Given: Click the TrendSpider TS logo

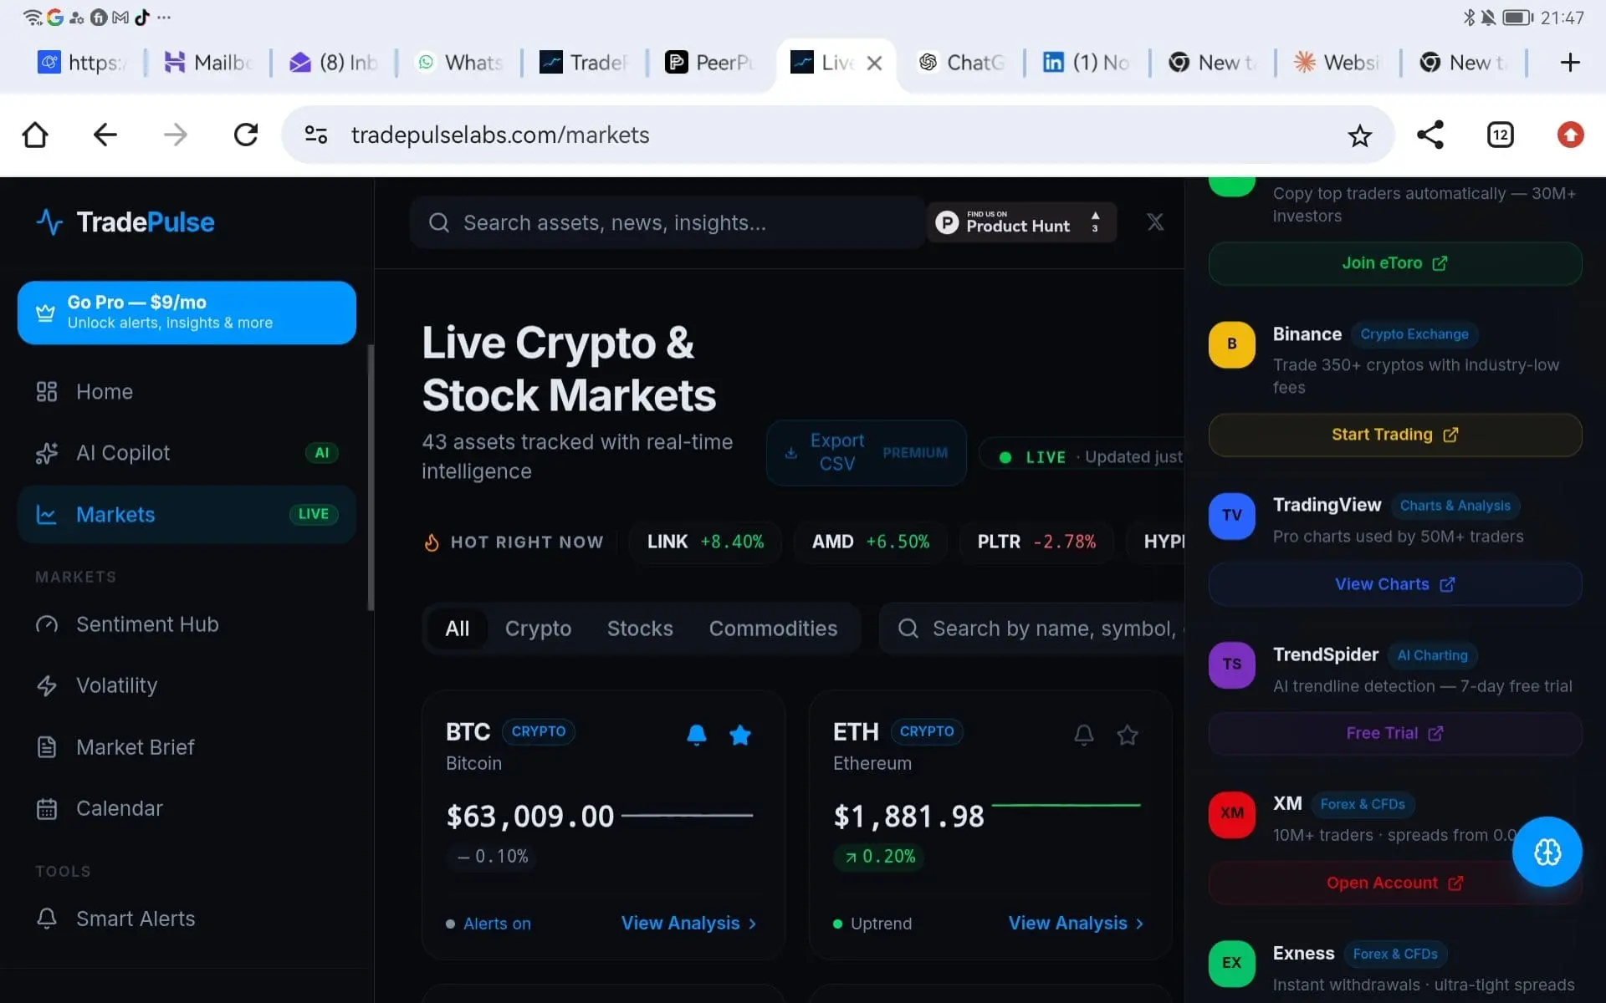Looking at the screenshot, I should (1231, 664).
